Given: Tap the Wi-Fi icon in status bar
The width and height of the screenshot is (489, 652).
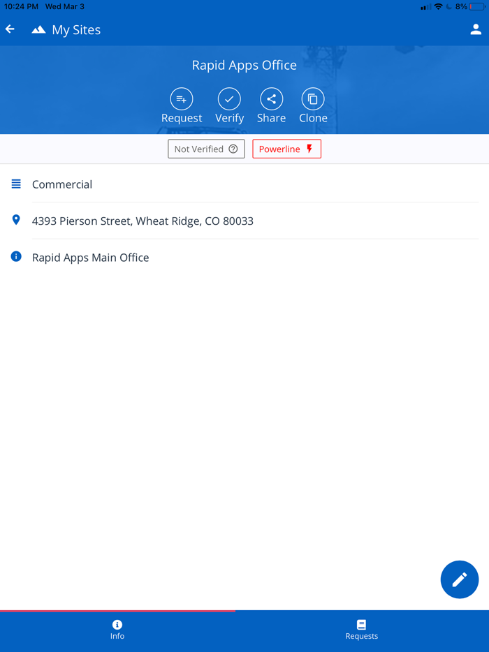Looking at the screenshot, I should point(438,7).
